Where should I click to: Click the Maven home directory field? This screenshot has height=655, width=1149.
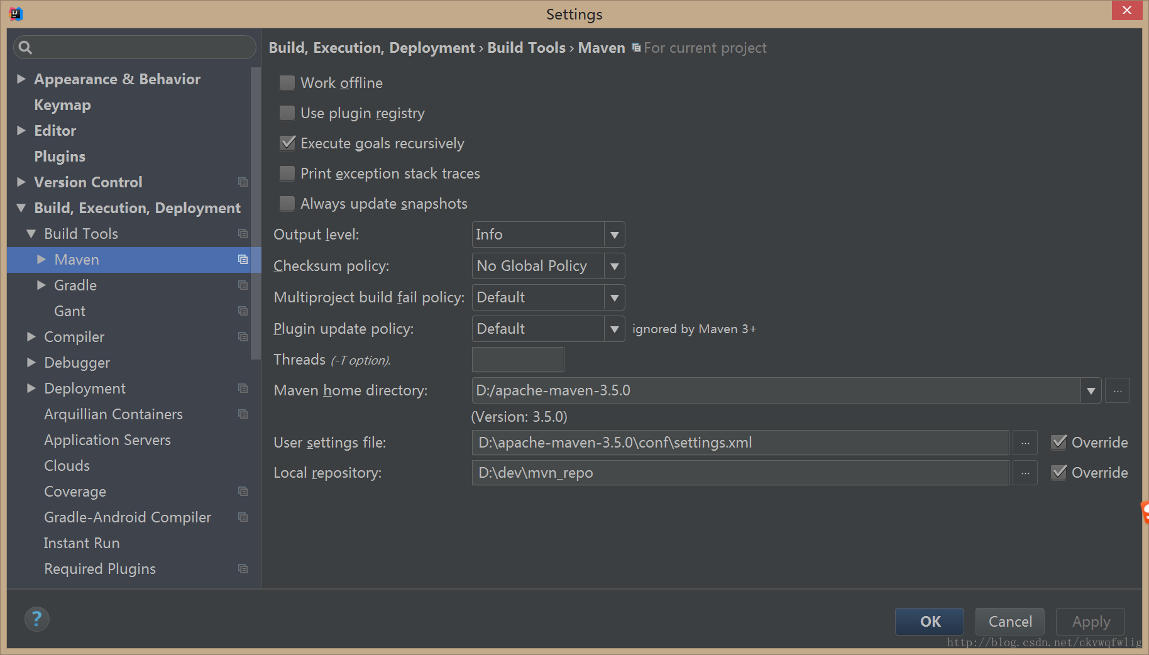point(776,390)
